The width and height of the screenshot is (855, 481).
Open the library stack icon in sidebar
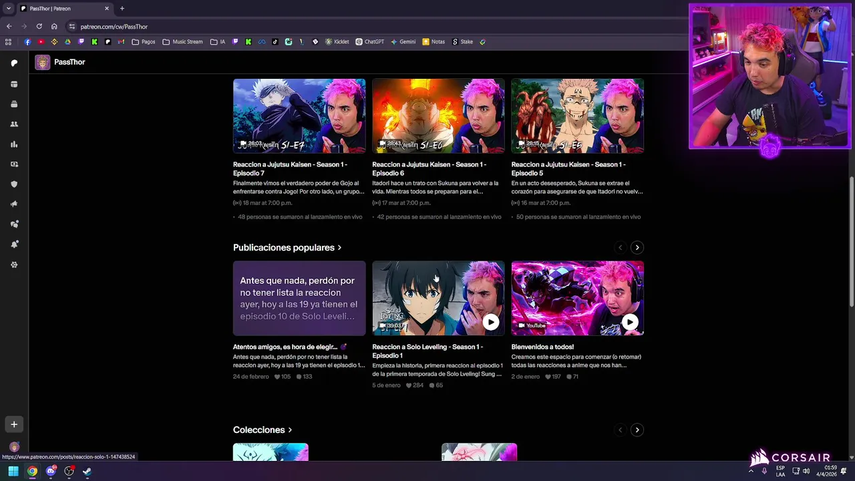tap(14, 104)
